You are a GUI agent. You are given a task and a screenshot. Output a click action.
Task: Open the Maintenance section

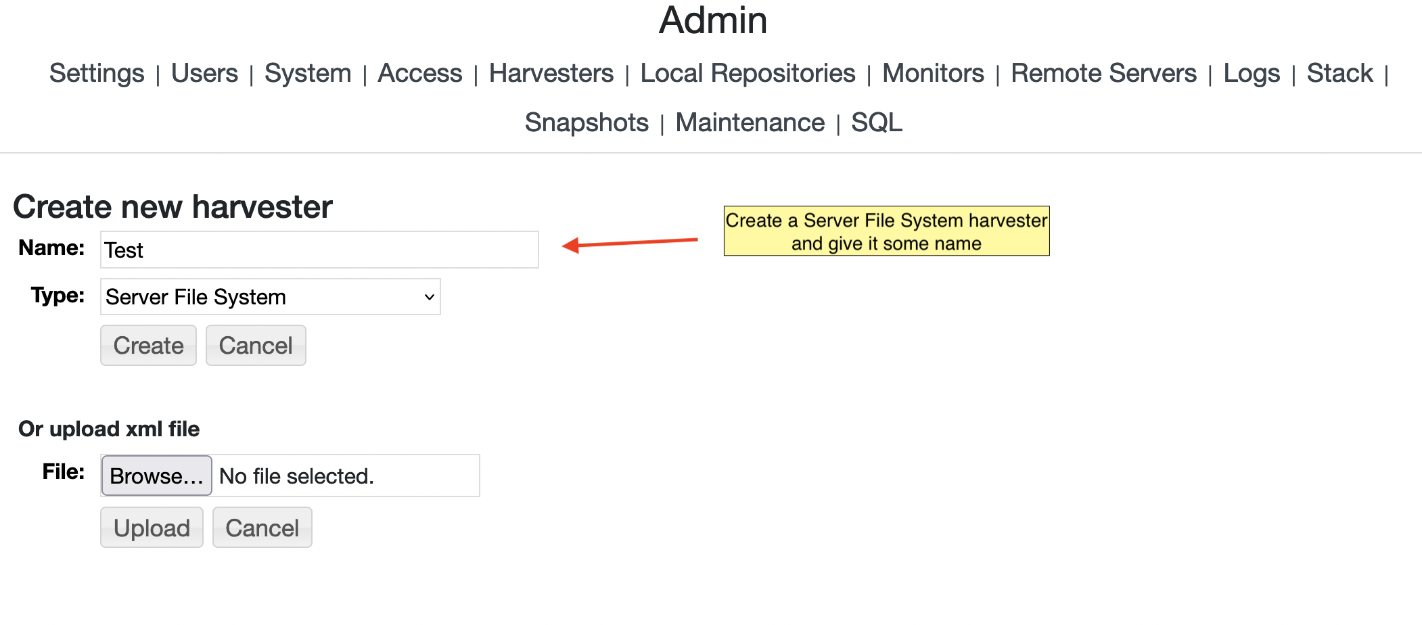[x=750, y=122]
